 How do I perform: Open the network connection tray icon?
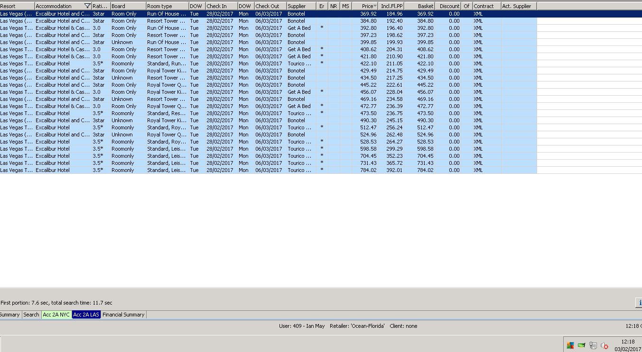[x=593, y=345]
